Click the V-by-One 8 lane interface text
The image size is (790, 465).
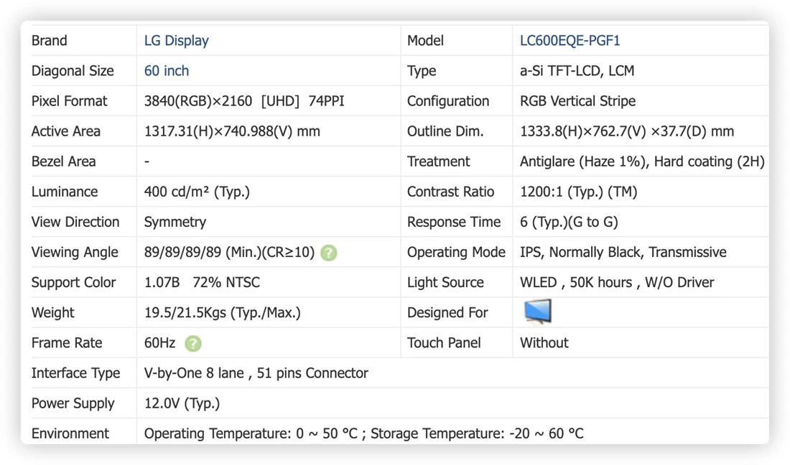tap(256, 373)
